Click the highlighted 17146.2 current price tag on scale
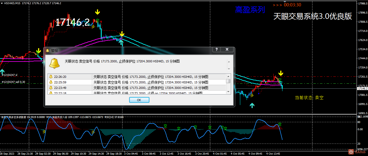 (362, 88)
